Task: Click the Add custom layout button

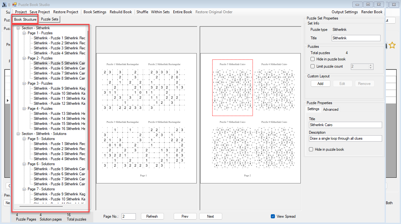Action: [x=320, y=84]
